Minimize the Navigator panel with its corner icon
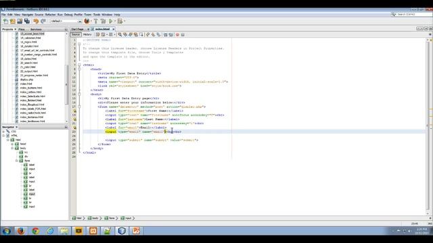Viewport: 433px width, 243px height. [x=66, y=127]
